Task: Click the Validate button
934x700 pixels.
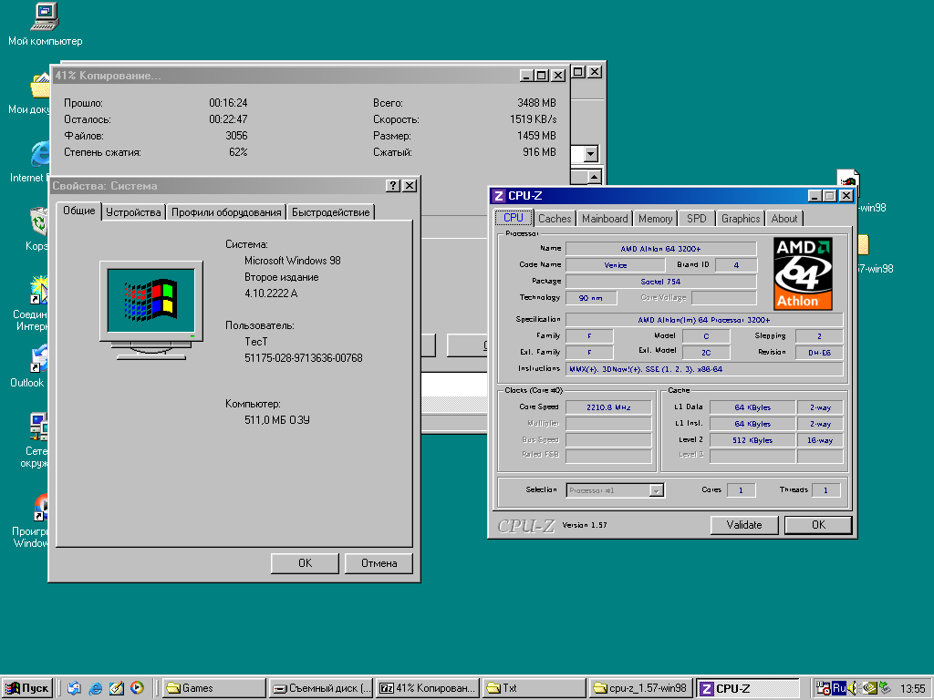Action: (x=743, y=525)
